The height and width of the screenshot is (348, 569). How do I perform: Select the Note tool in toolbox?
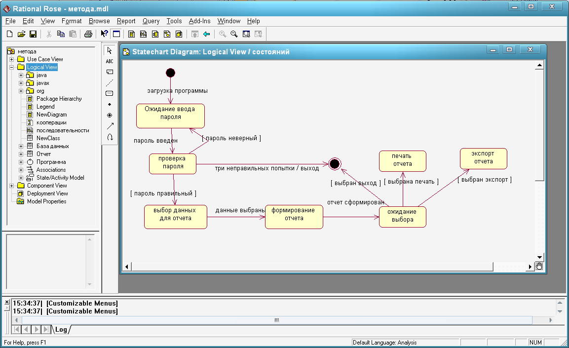[x=110, y=72]
